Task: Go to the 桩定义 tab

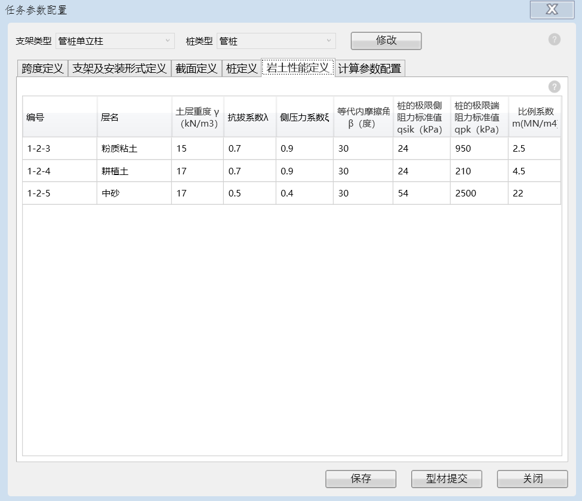Action: pyautogui.click(x=242, y=69)
